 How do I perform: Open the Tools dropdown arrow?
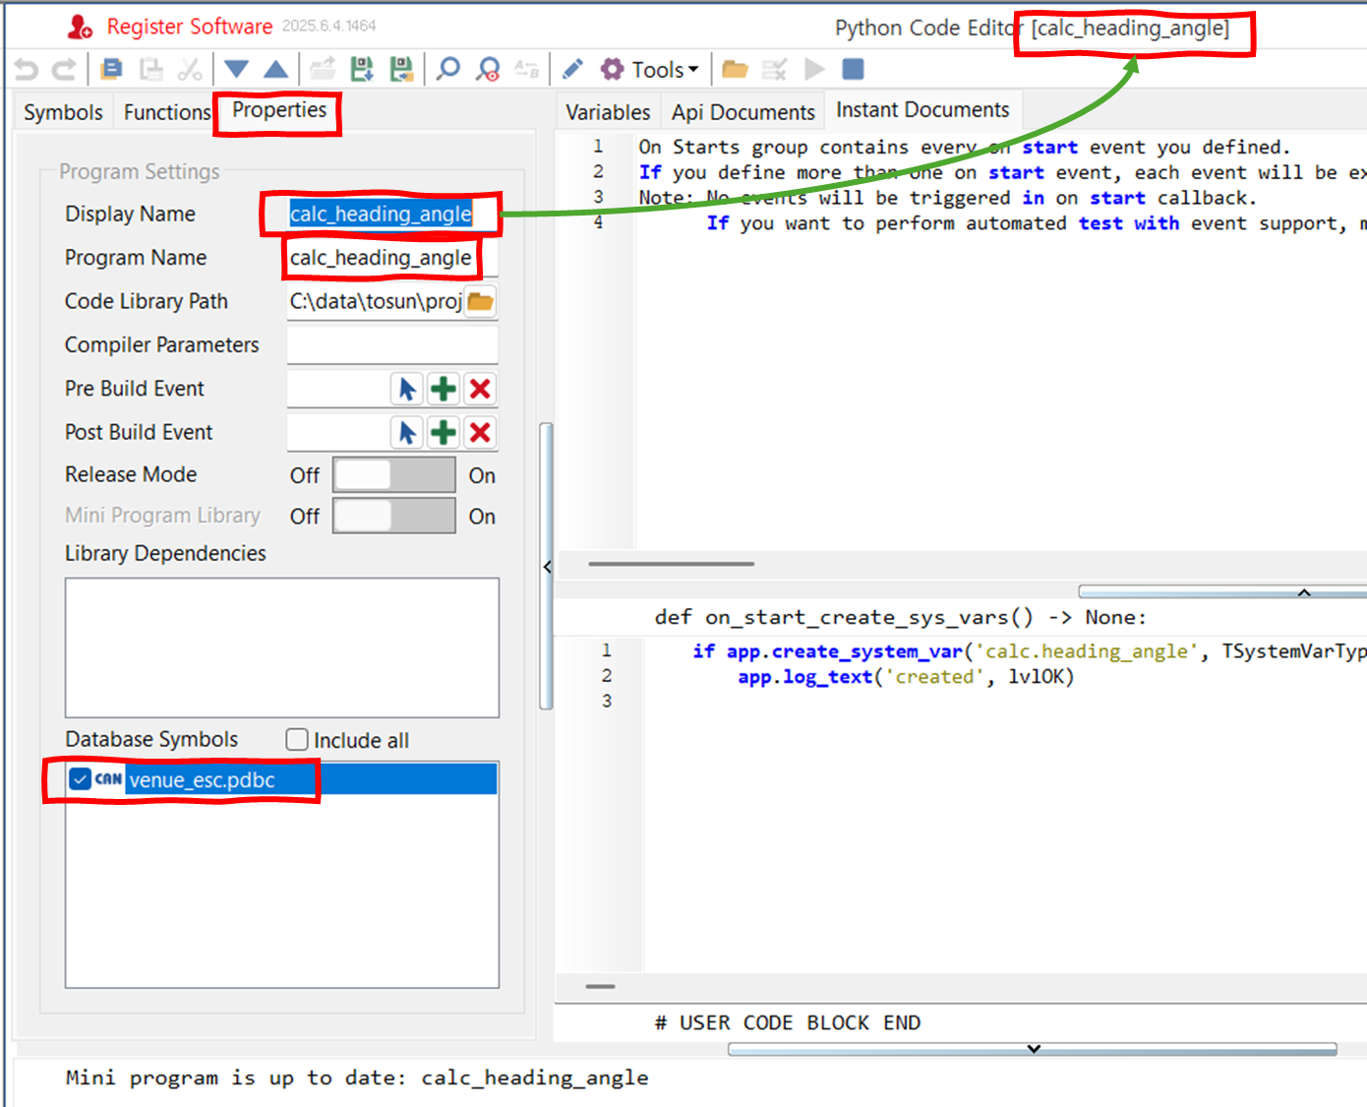693,69
